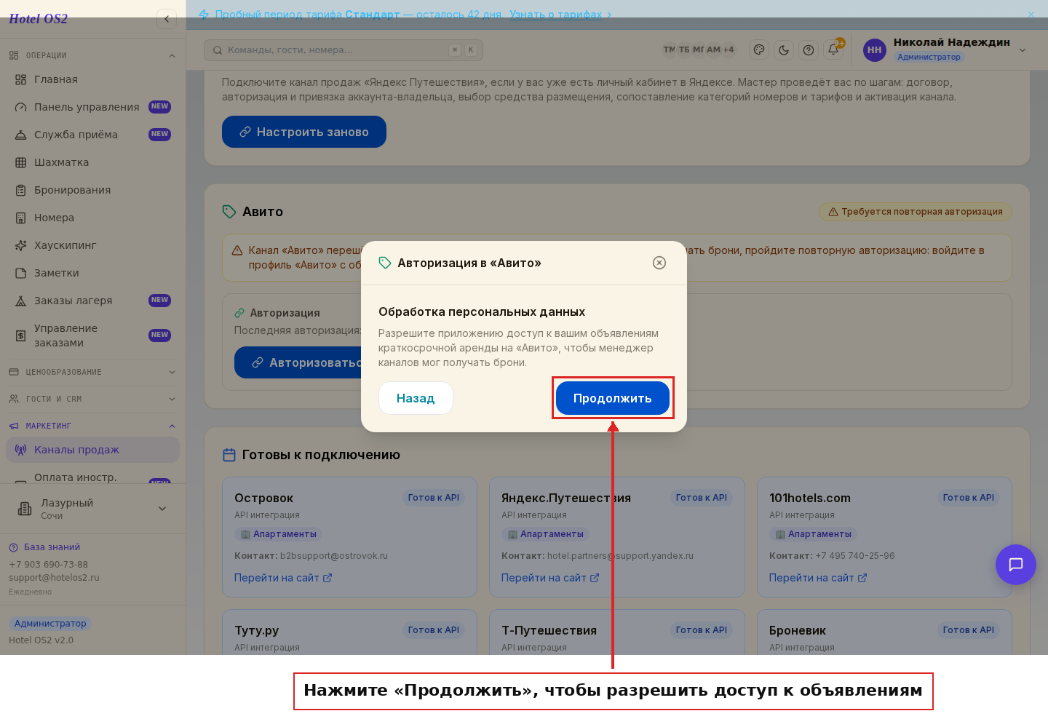Click the НН user avatar
The width and height of the screenshot is (1048, 727).
pyautogui.click(x=875, y=50)
